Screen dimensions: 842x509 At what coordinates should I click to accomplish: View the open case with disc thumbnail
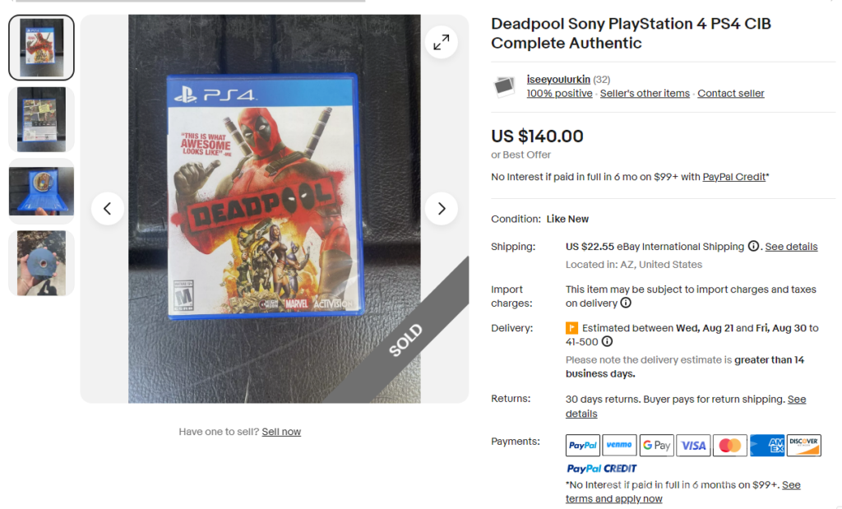click(x=41, y=191)
